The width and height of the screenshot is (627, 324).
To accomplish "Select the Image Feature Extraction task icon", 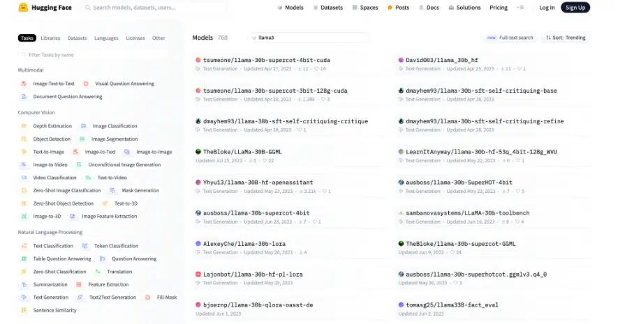I will click(x=73, y=216).
